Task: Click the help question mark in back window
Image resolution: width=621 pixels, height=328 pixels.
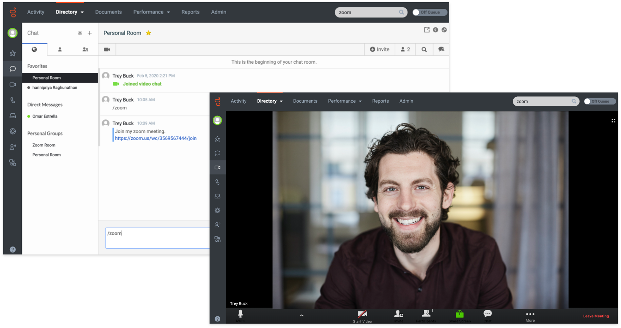Action: pyautogui.click(x=13, y=249)
